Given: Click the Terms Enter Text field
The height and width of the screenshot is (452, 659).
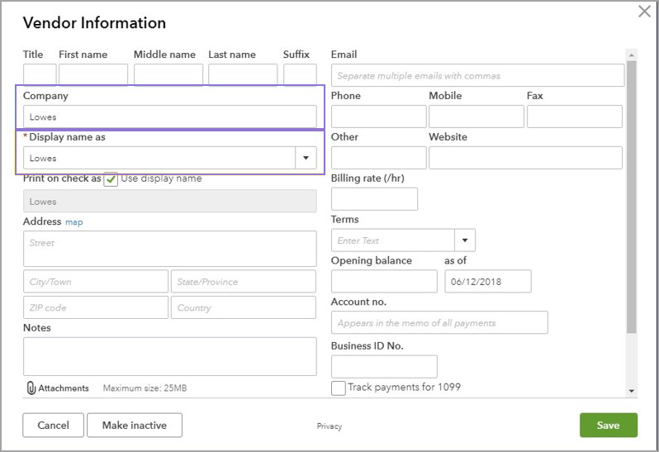Looking at the screenshot, I should tap(393, 240).
